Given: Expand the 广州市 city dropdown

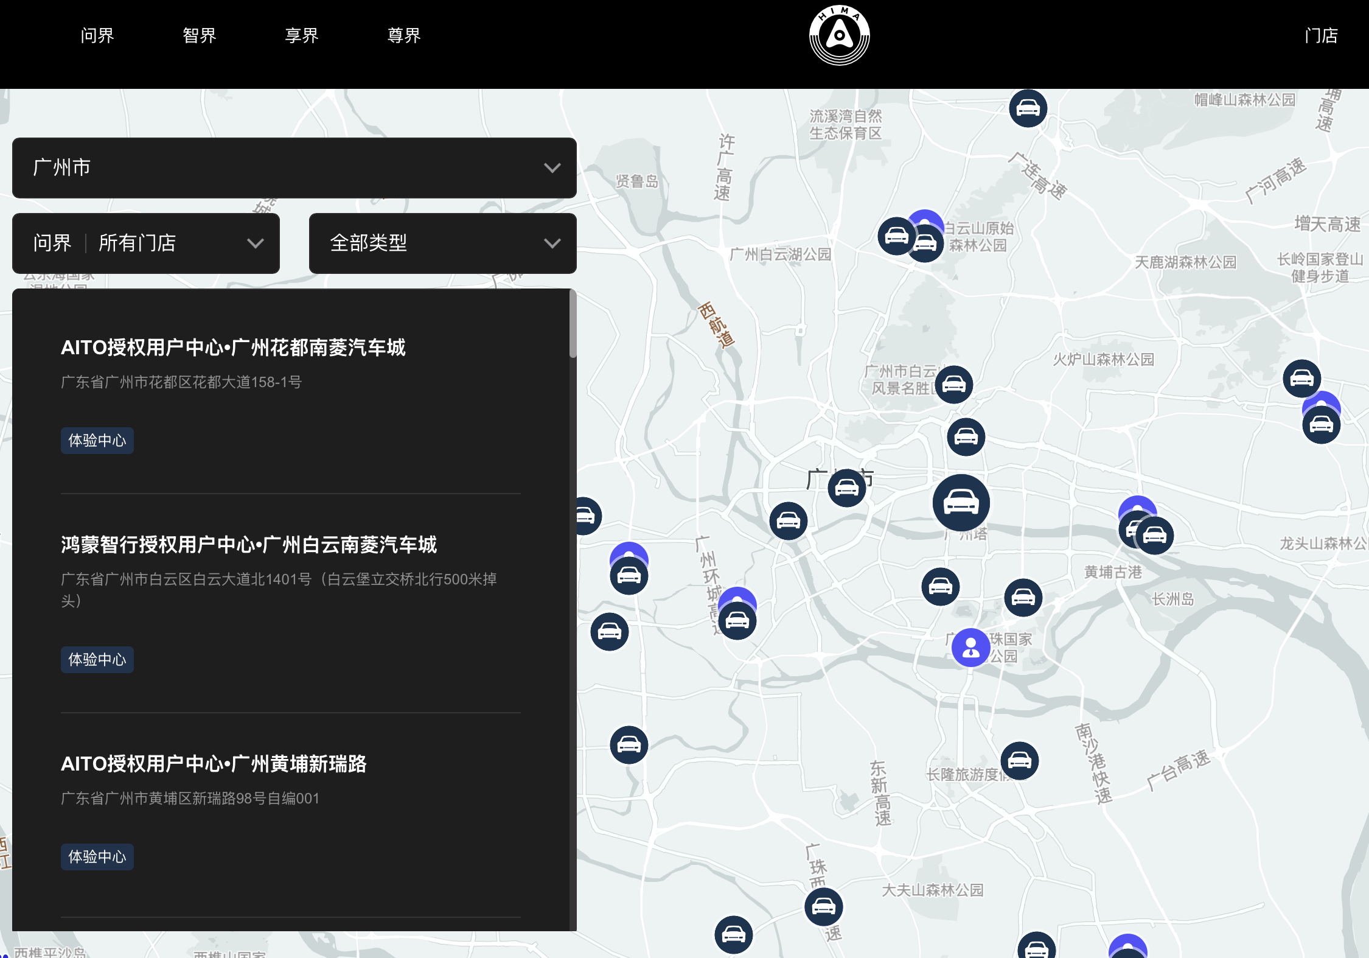Looking at the screenshot, I should pos(294,167).
